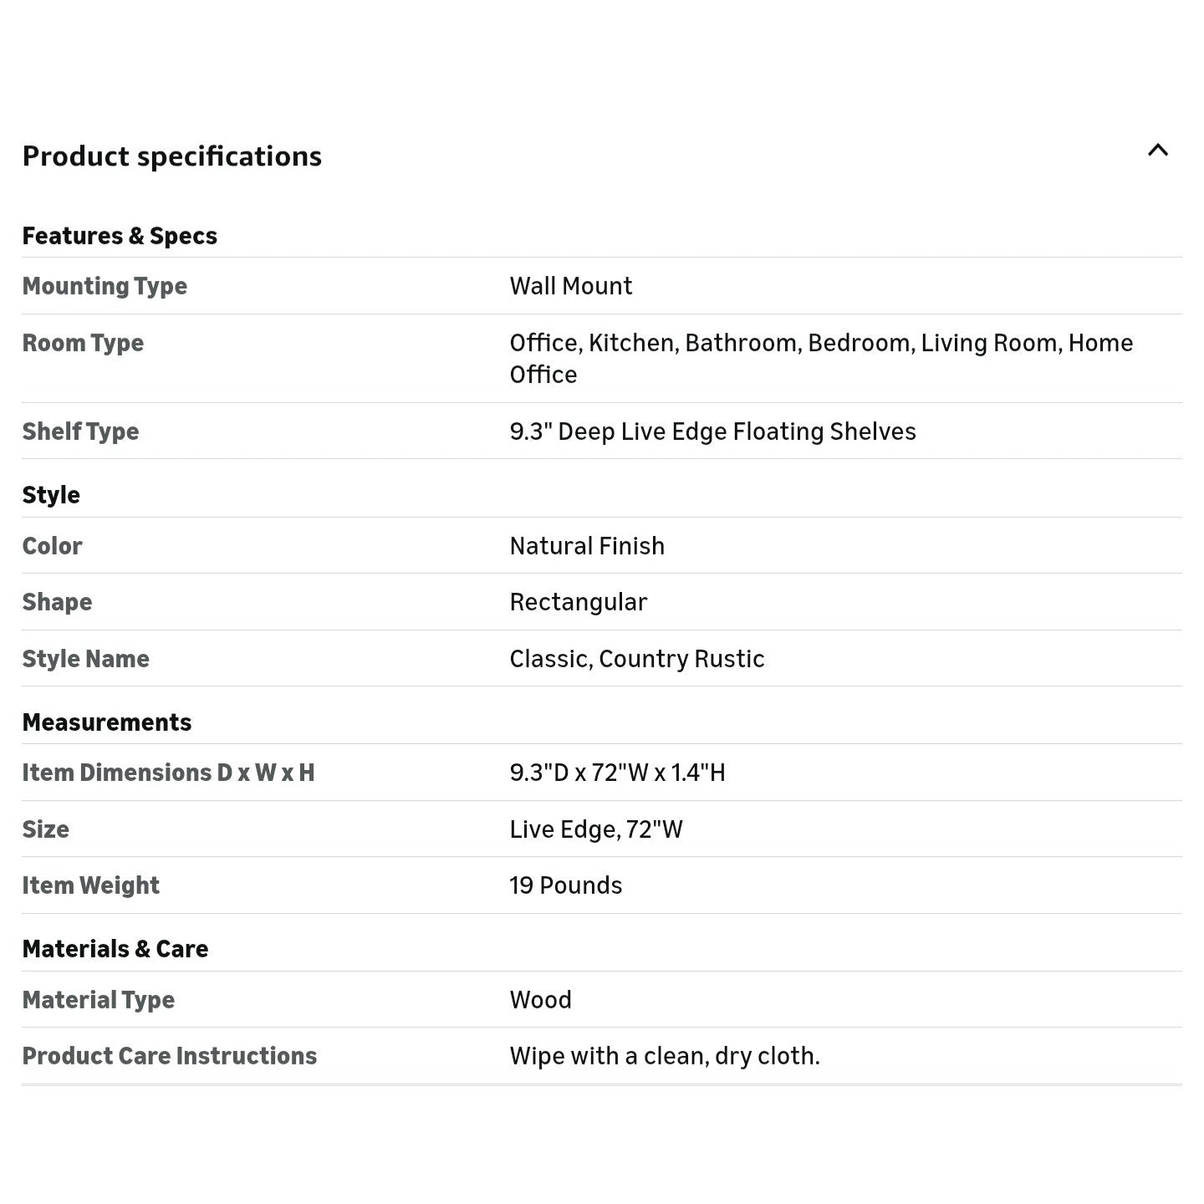Viewport: 1204px width, 1204px height.
Task: Select the Wall Mount value
Action: [x=571, y=286]
